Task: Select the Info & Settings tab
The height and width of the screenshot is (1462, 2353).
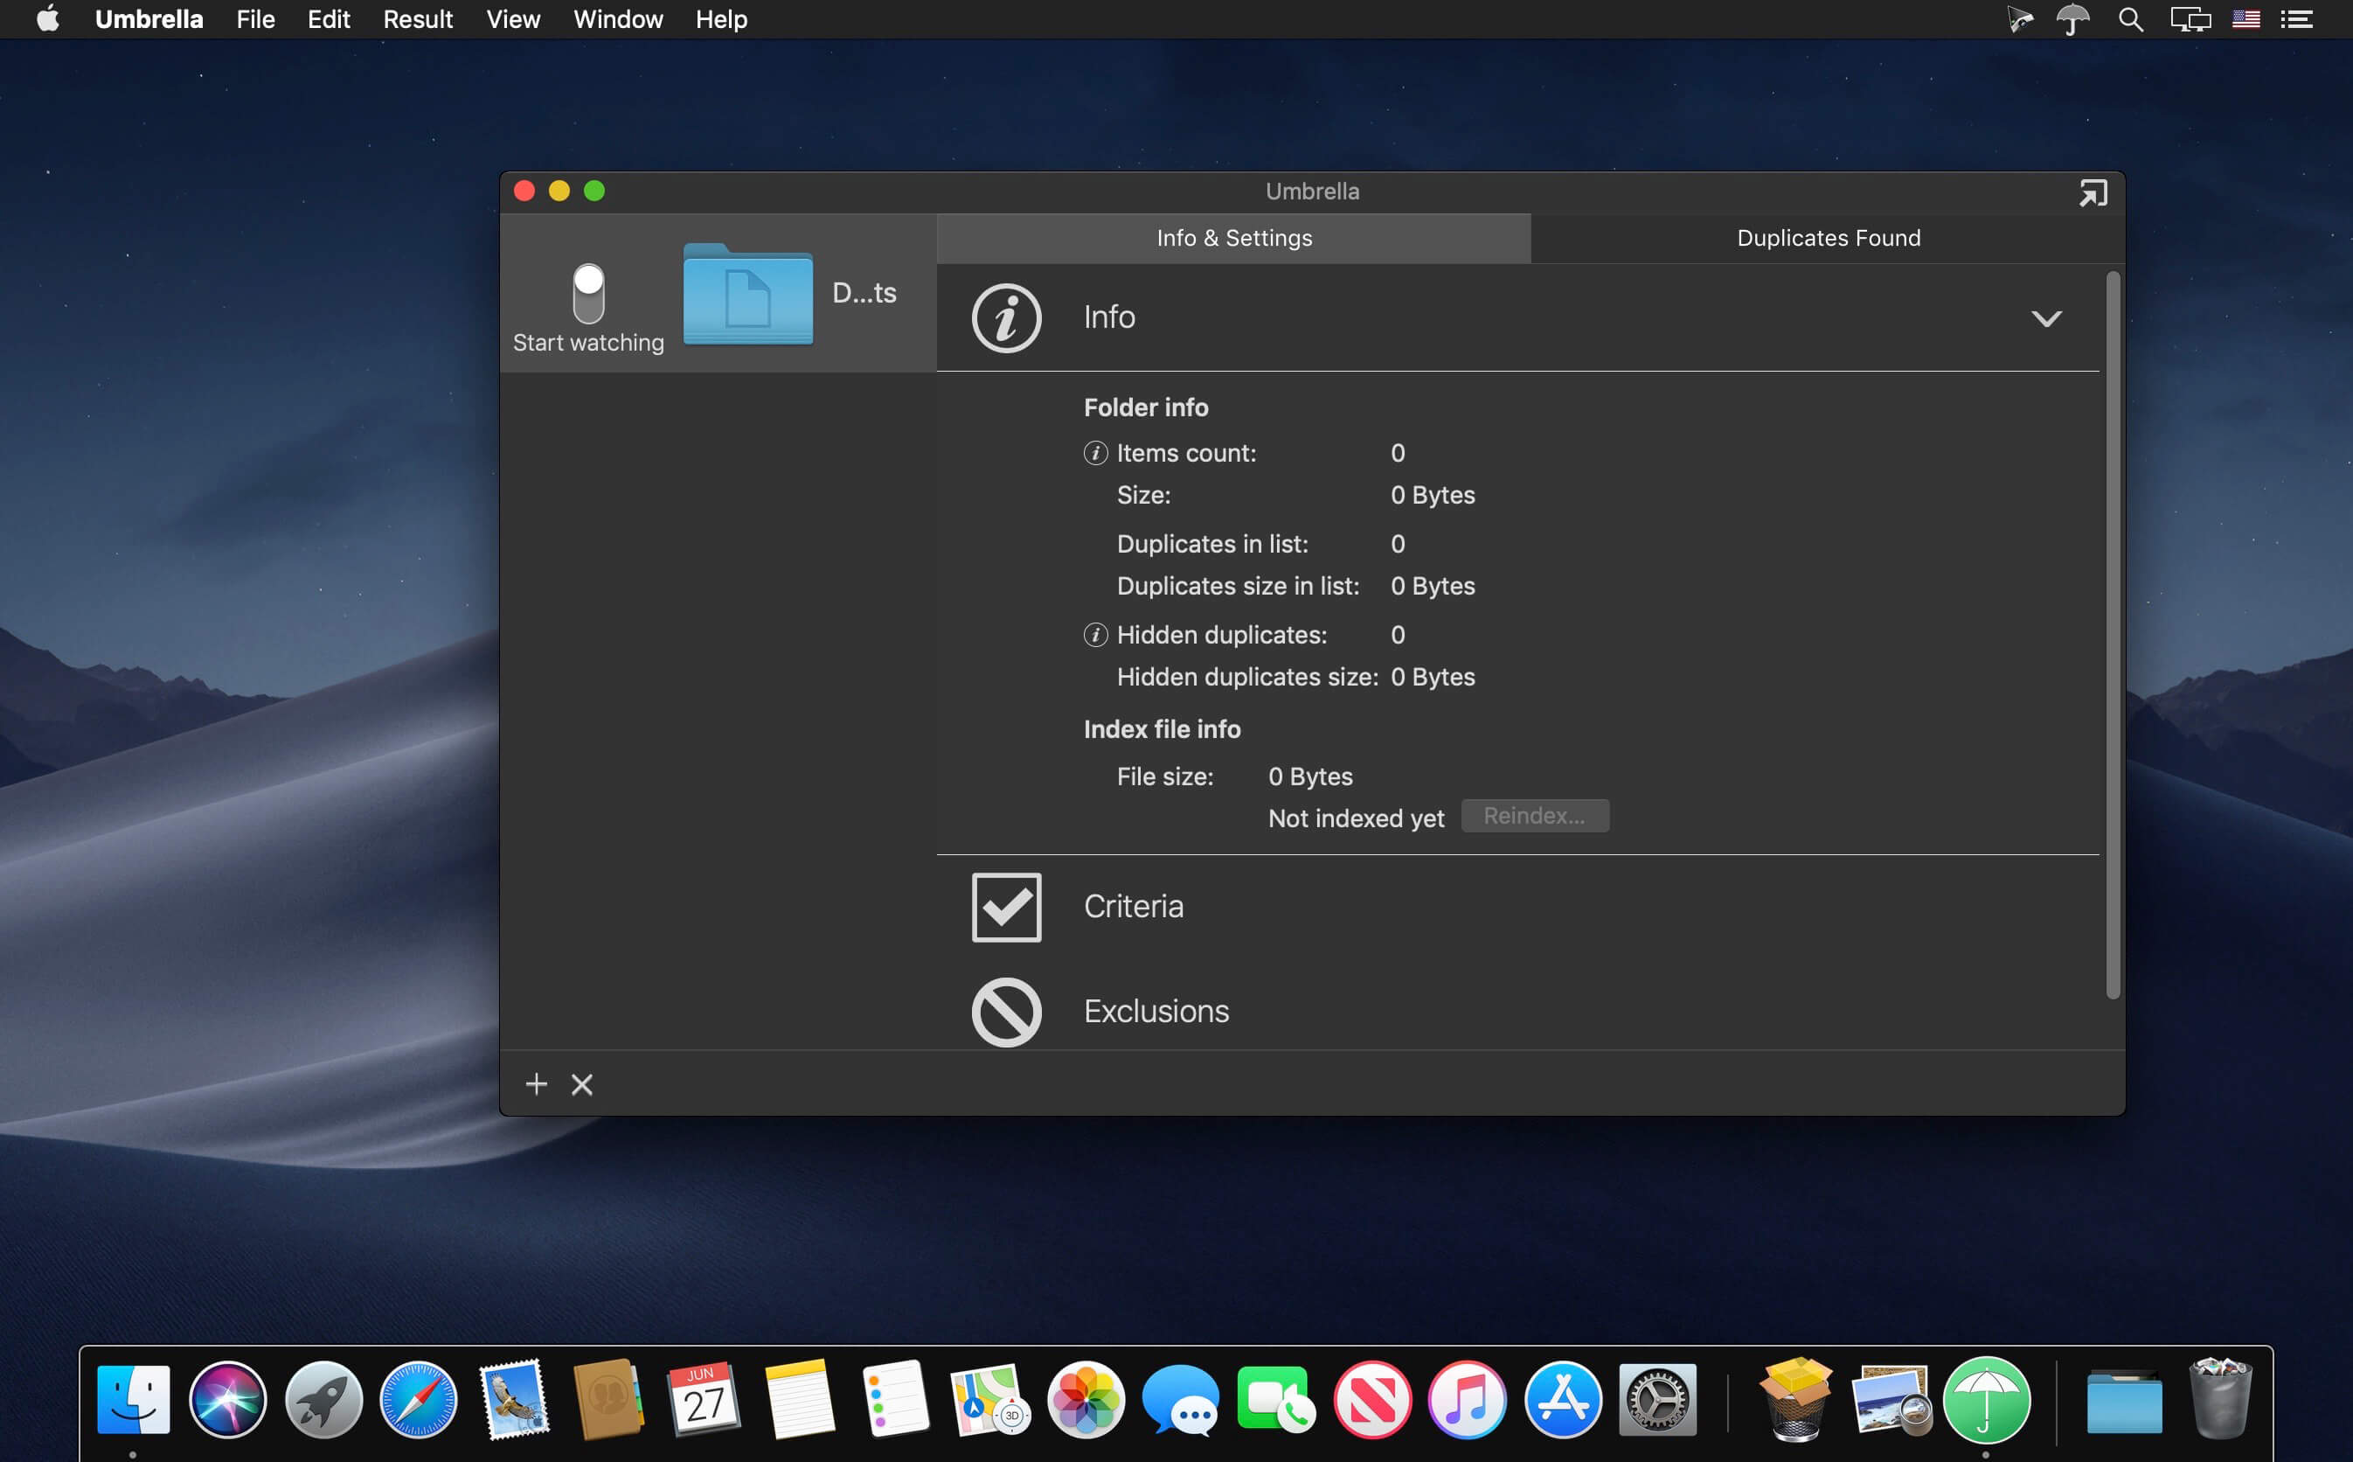Action: click(1233, 238)
